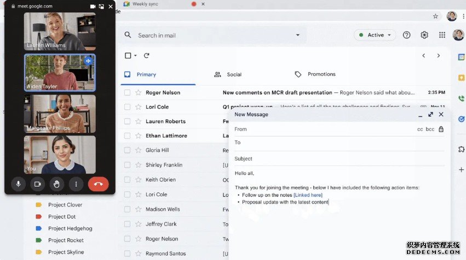Open the Project Rocket label
This screenshot has width=466, height=260.
[66, 240]
